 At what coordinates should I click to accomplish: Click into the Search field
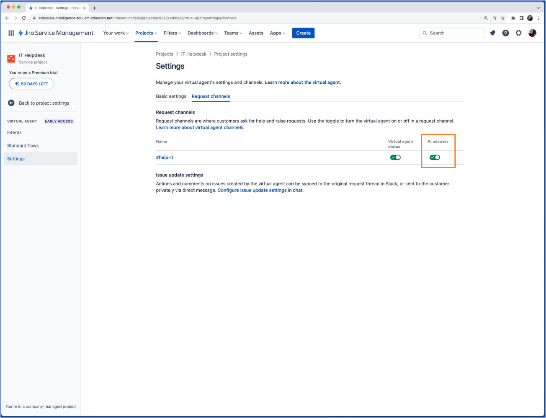click(452, 33)
